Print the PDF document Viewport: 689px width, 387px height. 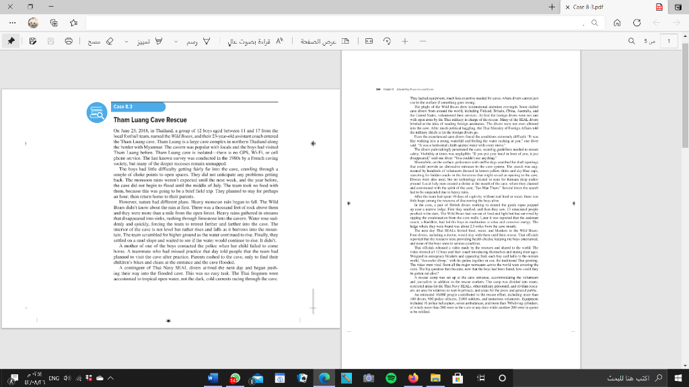(69, 41)
